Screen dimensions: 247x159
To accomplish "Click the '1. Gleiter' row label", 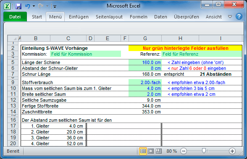I will point(40,126).
